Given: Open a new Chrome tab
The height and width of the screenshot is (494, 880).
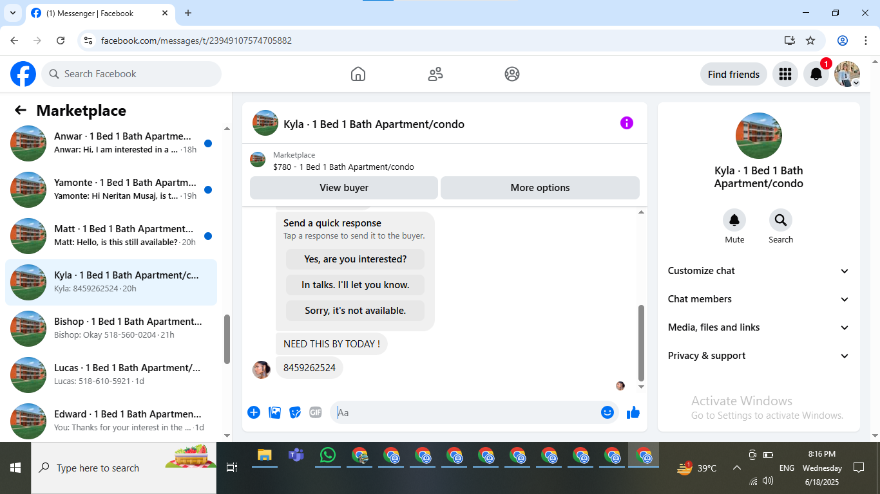Looking at the screenshot, I should [x=188, y=13].
